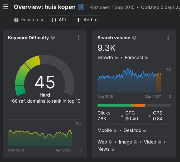The width and height of the screenshot is (180, 162).
Task: Click the CPS 0.84 value
Action: (x=158, y=119)
